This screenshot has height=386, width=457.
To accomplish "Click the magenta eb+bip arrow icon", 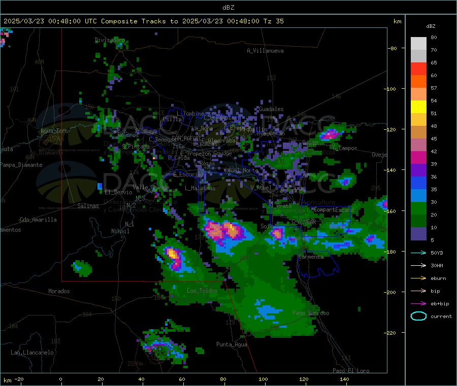I will (x=418, y=304).
